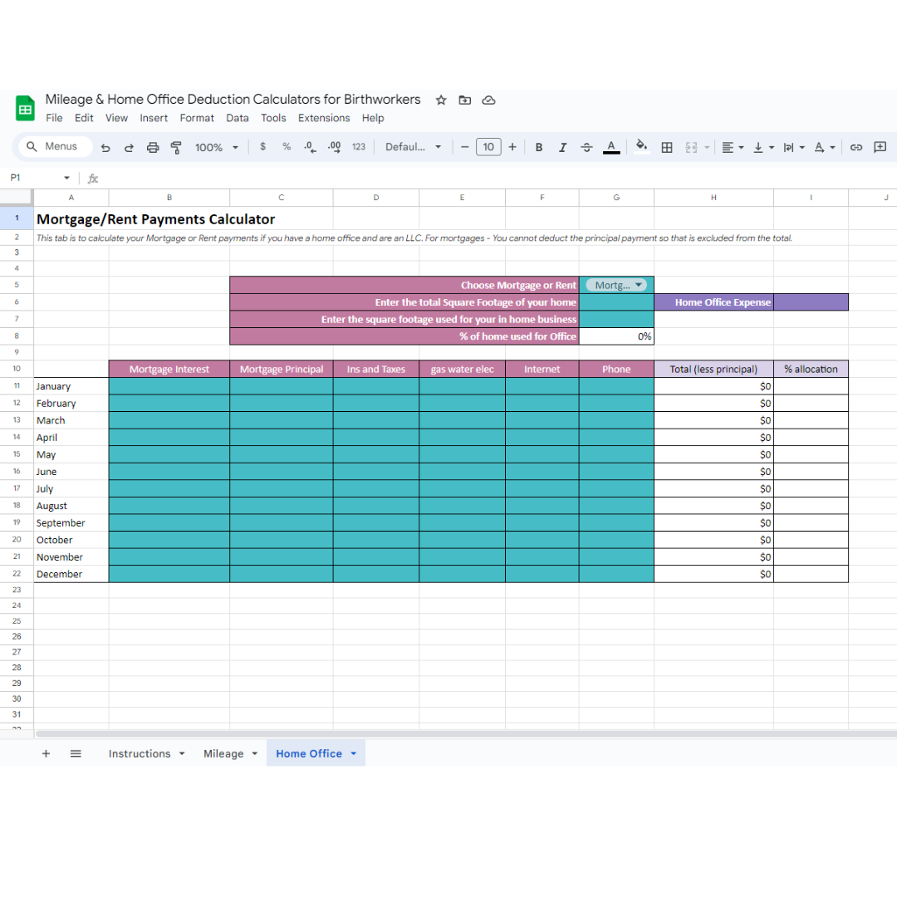This screenshot has width=897, height=897.
Task: Open horizontal align options
Action: point(733,148)
